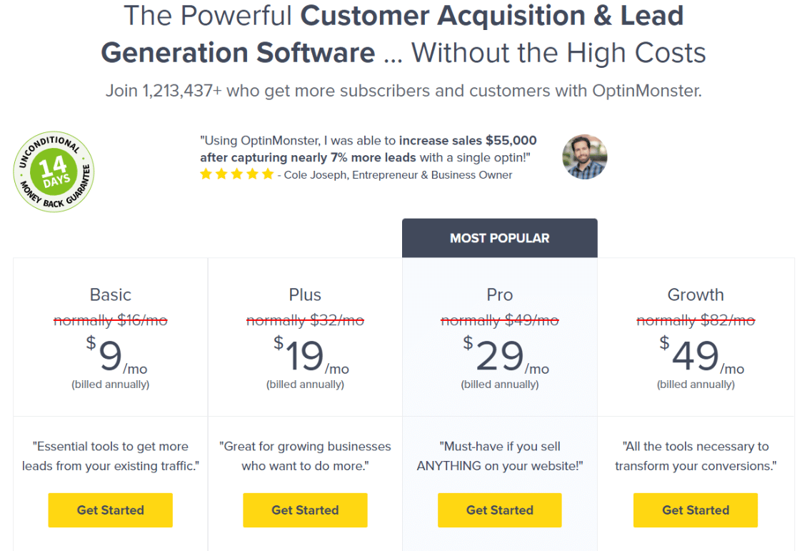The height and width of the screenshot is (551, 797).
Task: Click the Join 1,213,437+ subscribers subheading
Action: click(x=403, y=91)
